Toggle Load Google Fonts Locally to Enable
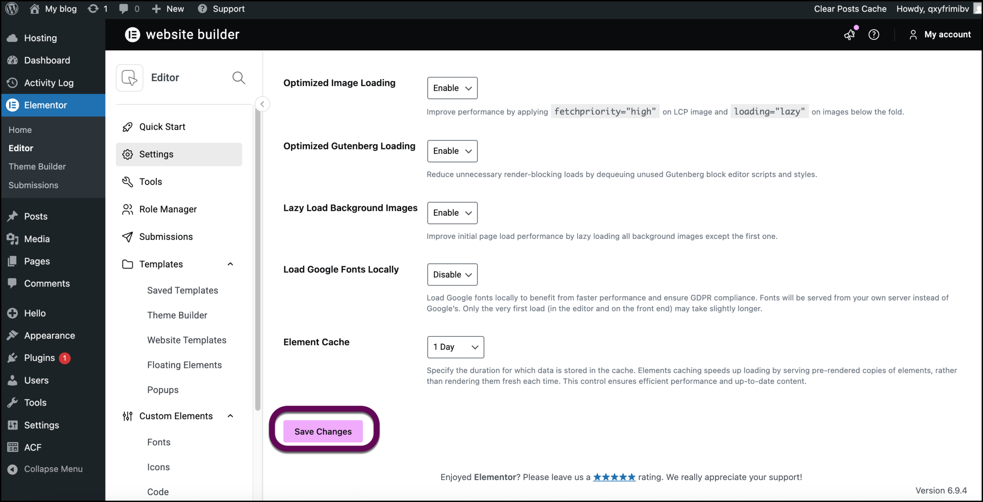 [x=452, y=274]
